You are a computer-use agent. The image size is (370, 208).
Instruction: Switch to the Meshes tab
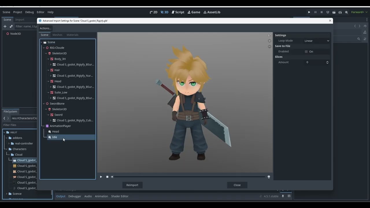click(x=57, y=35)
